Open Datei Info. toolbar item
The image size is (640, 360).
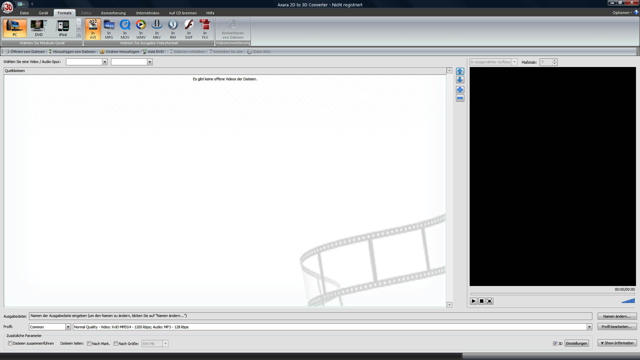coord(259,52)
